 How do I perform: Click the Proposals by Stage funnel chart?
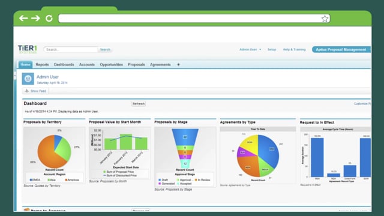(x=185, y=148)
